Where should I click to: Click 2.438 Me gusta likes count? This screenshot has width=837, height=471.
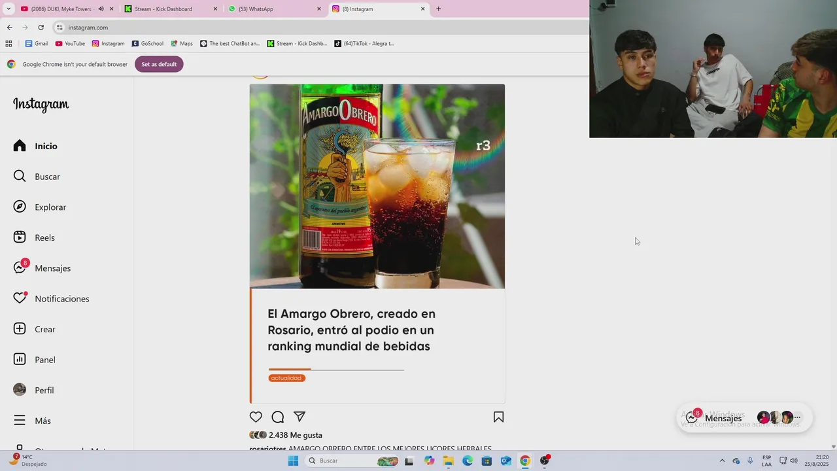click(296, 435)
